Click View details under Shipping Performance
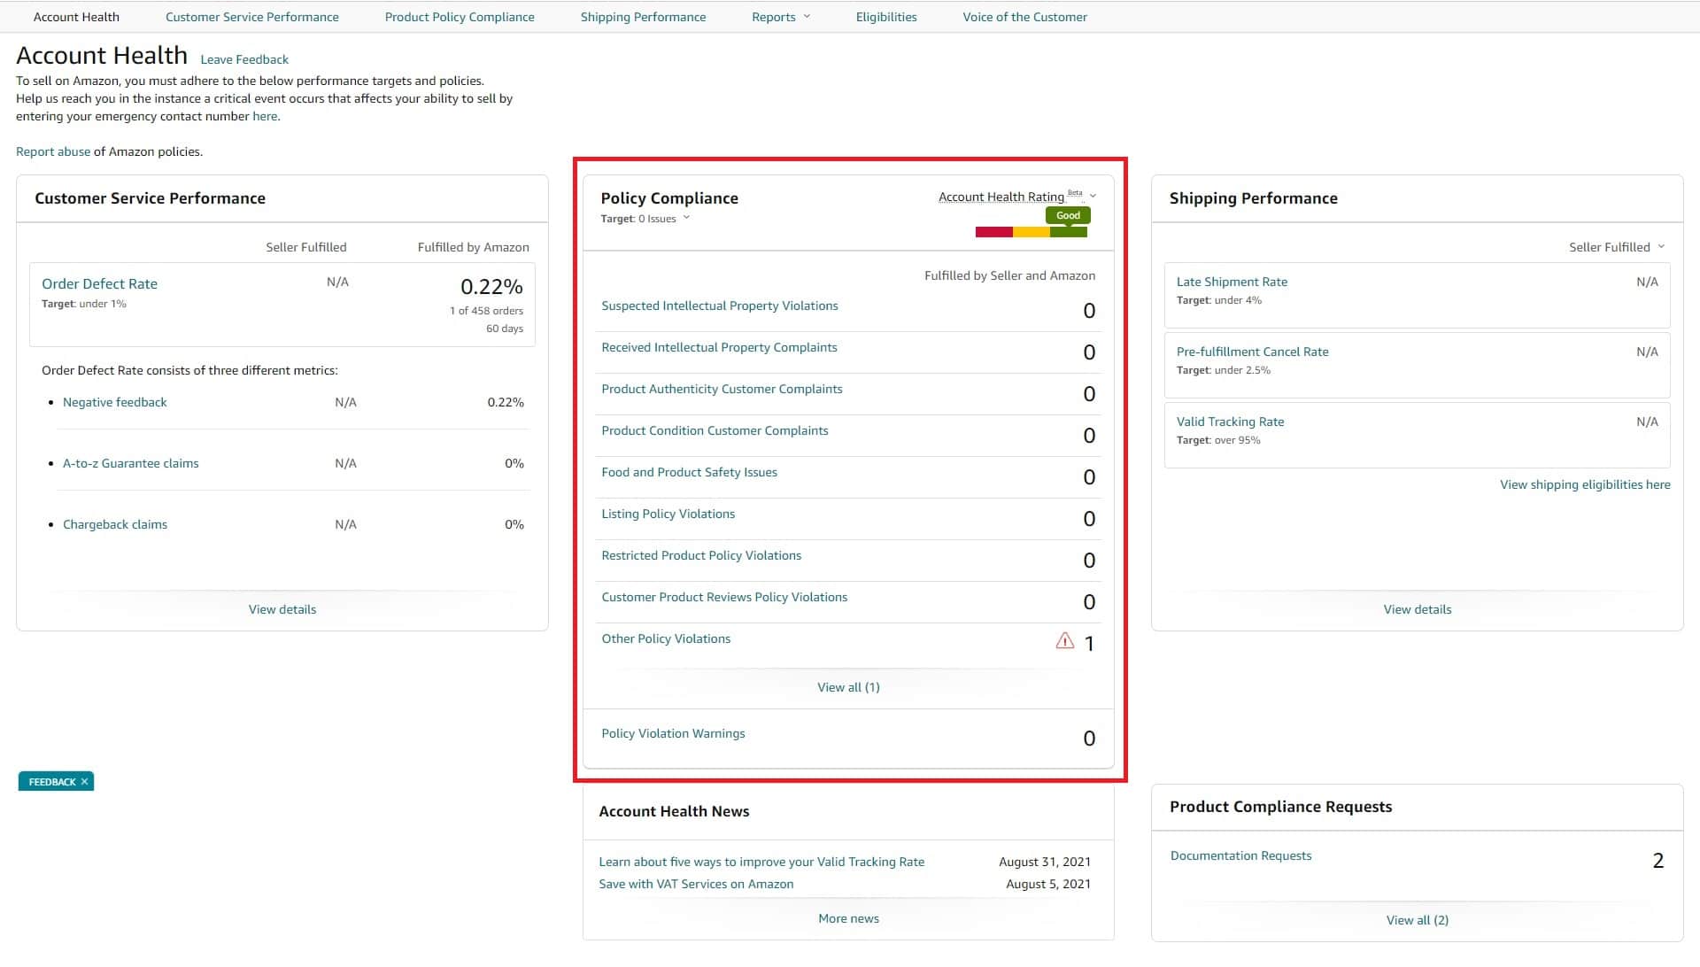 point(1418,609)
